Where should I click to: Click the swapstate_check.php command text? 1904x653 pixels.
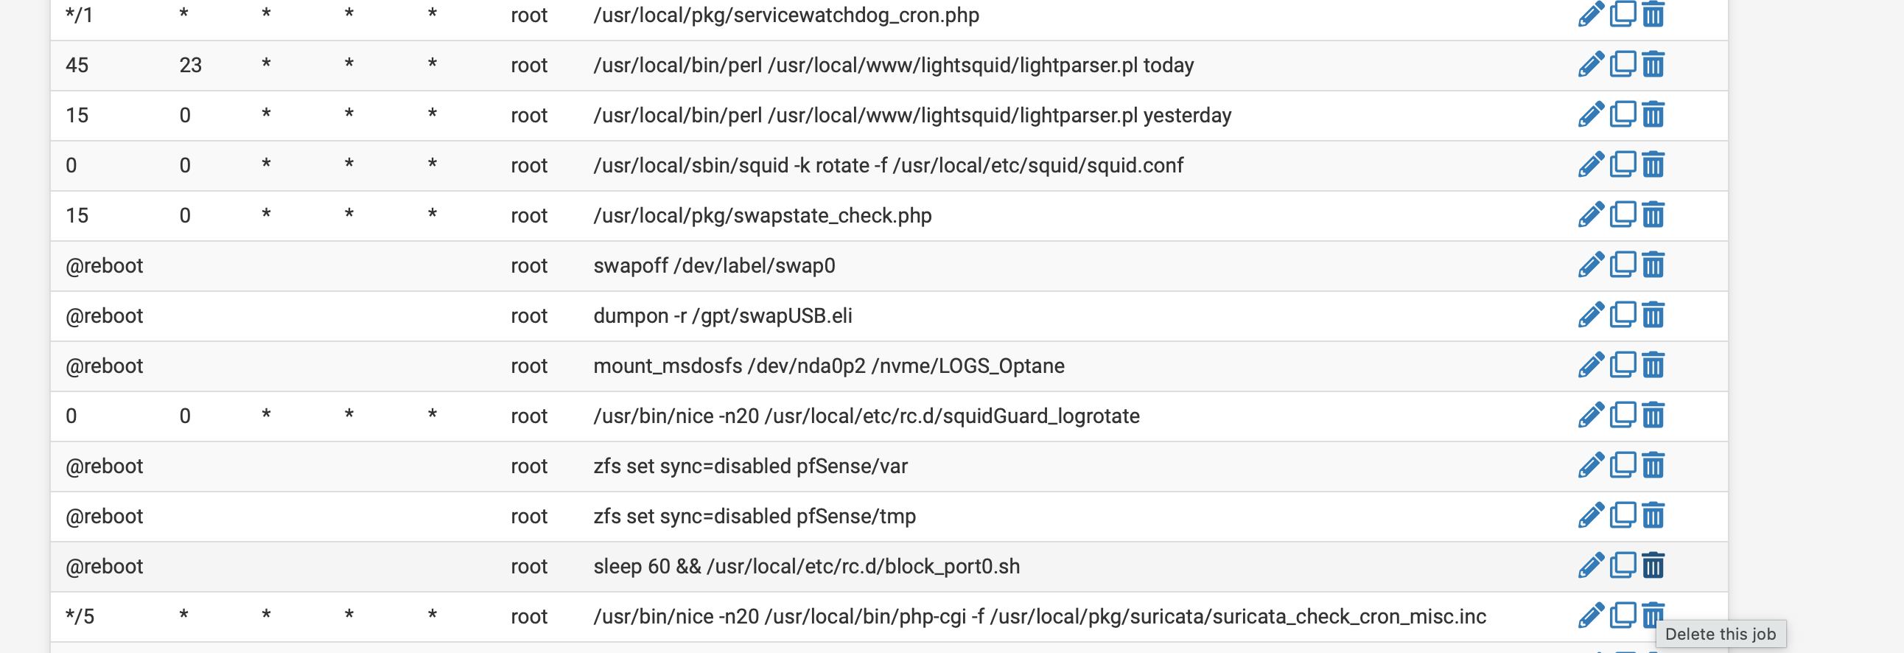click(761, 216)
